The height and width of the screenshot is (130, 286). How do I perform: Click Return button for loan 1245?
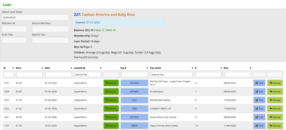tap(111, 83)
